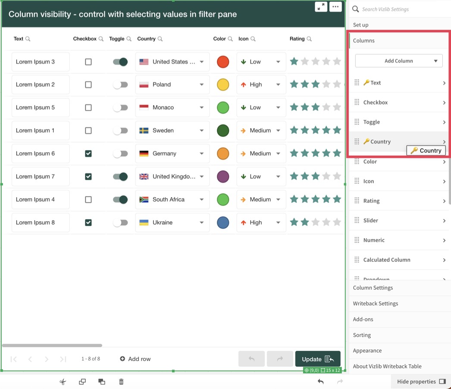Click the trash delete icon
This screenshot has width=451, height=389.
121,382
